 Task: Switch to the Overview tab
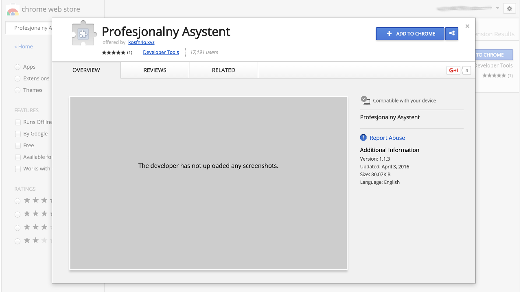coord(86,70)
